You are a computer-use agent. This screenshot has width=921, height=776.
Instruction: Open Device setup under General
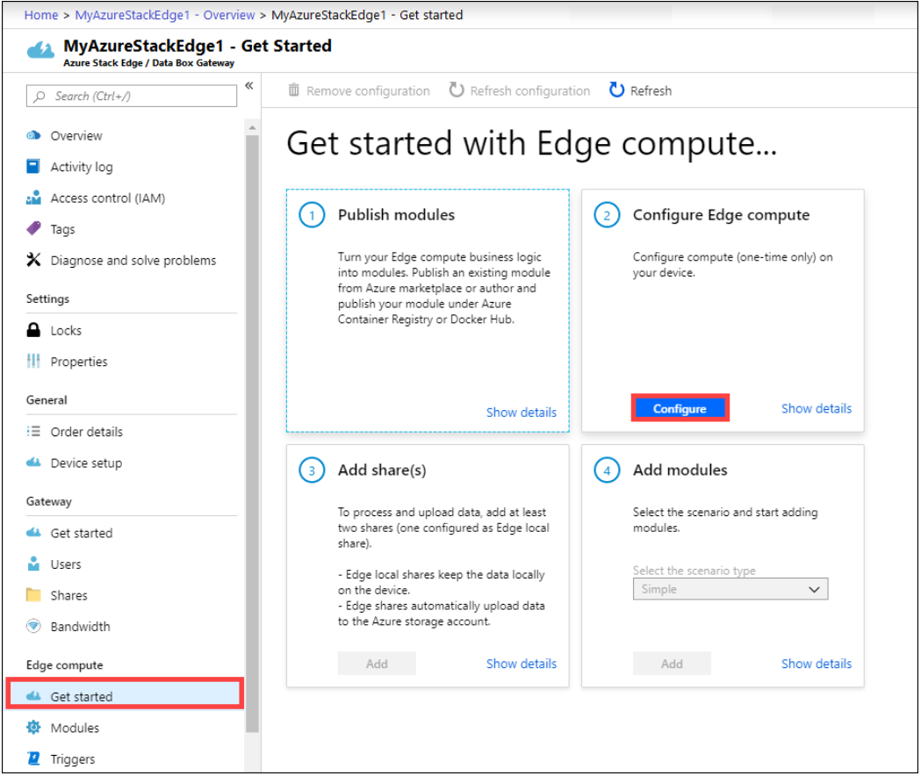click(x=86, y=463)
